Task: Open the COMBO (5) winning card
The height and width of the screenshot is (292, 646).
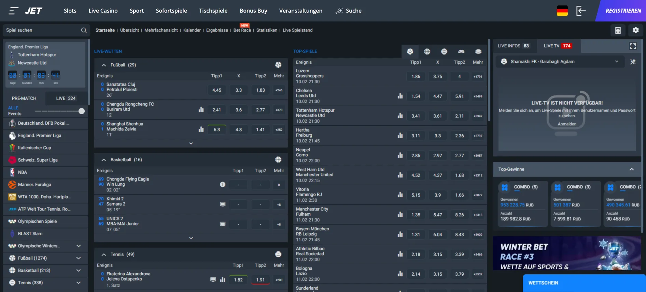Action: click(523, 204)
